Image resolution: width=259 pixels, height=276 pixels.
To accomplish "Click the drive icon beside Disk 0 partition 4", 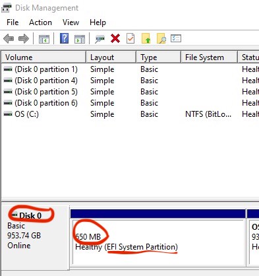I will click(8, 81).
